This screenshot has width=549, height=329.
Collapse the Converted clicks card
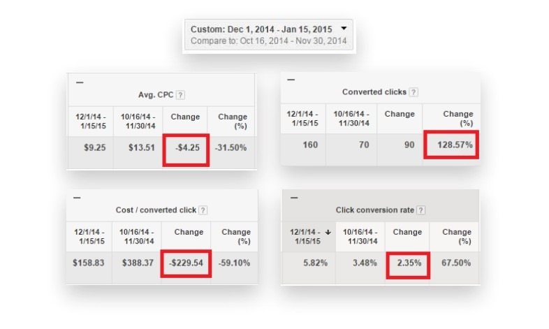pyautogui.click(x=291, y=79)
